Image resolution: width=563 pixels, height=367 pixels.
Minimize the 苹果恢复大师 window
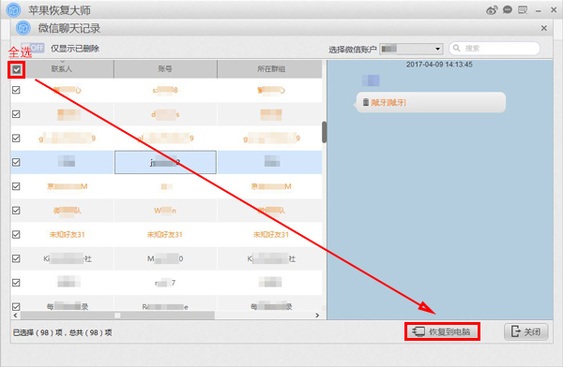[539, 10]
